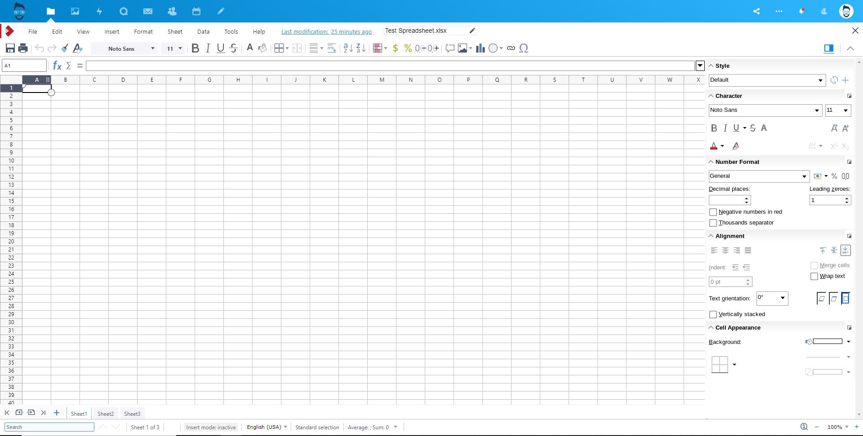Select the Insert Hyperlink icon

pos(511,48)
